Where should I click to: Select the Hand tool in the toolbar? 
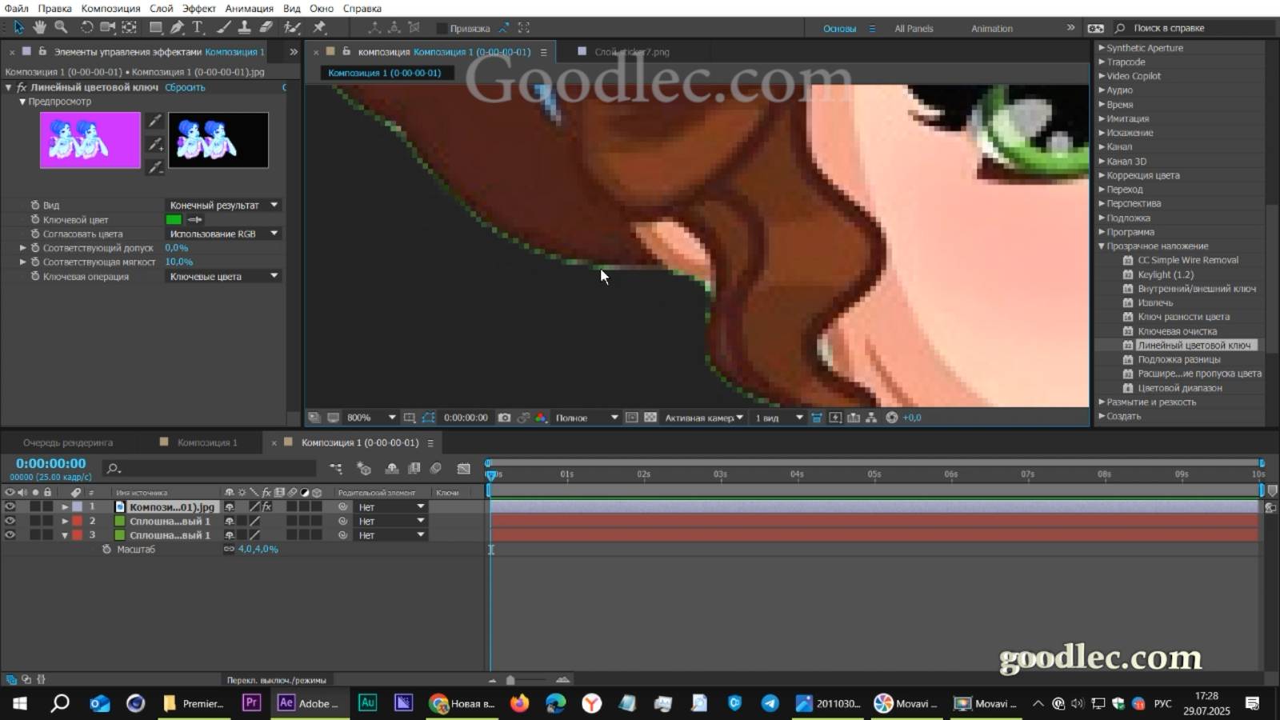coord(38,26)
